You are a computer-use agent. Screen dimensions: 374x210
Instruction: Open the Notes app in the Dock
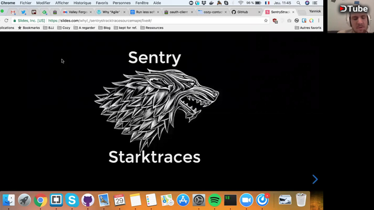click(x=136, y=199)
